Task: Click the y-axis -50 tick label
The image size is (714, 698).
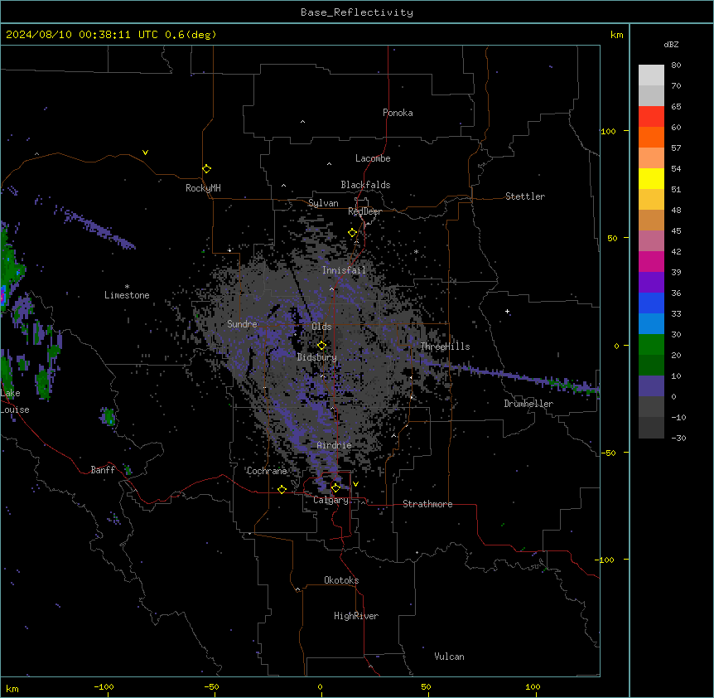Action: (608, 453)
